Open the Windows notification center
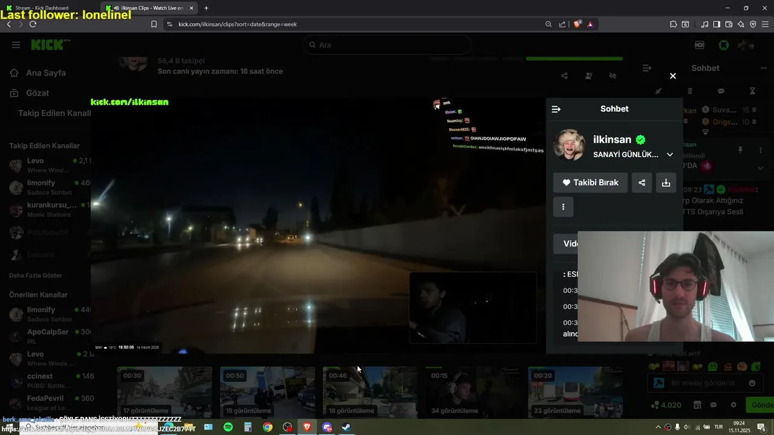 (x=761, y=427)
